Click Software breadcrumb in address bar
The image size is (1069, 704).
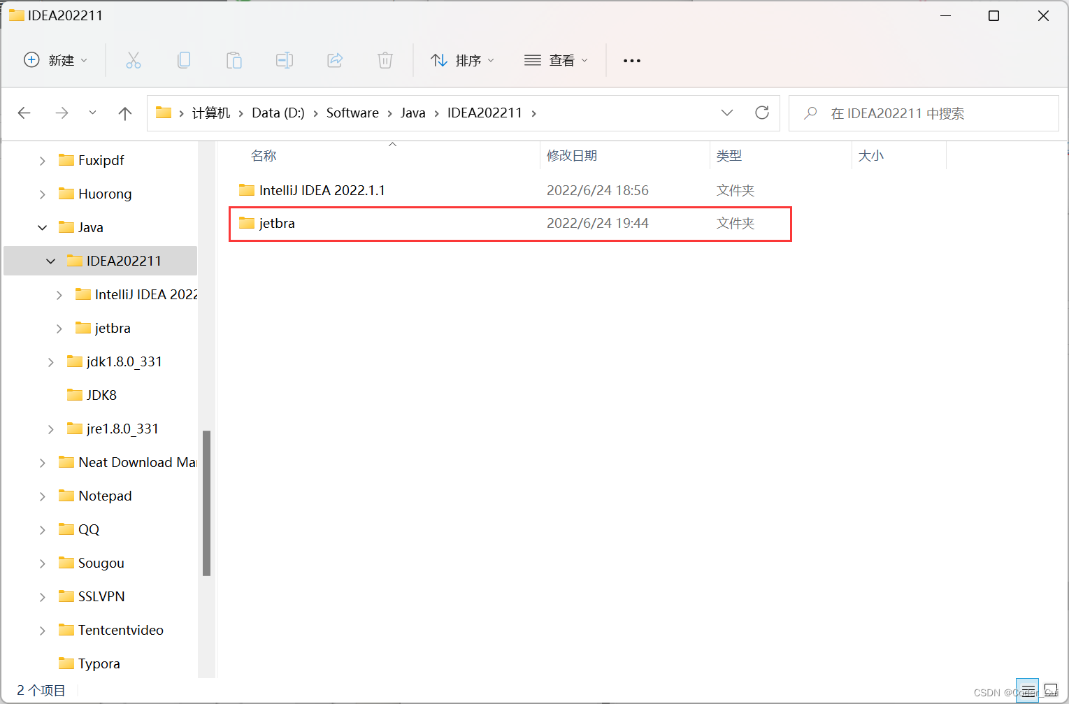[352, 113]
